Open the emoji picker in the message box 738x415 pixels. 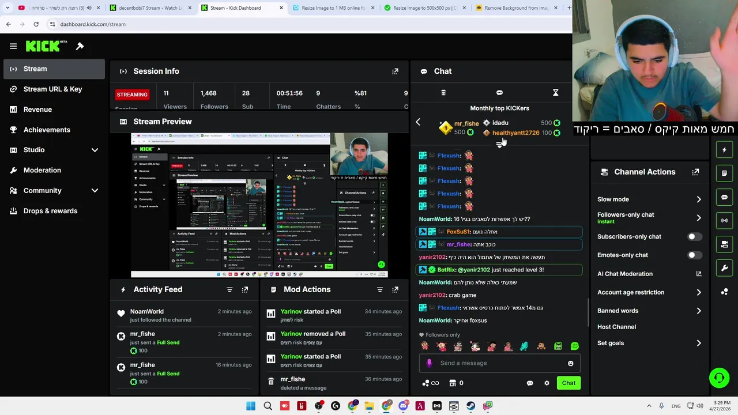pyautogui.click(x=571, y=363)
